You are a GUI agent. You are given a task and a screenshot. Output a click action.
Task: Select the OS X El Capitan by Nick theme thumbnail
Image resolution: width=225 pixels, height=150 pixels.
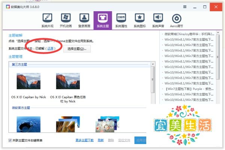(28, 81)
